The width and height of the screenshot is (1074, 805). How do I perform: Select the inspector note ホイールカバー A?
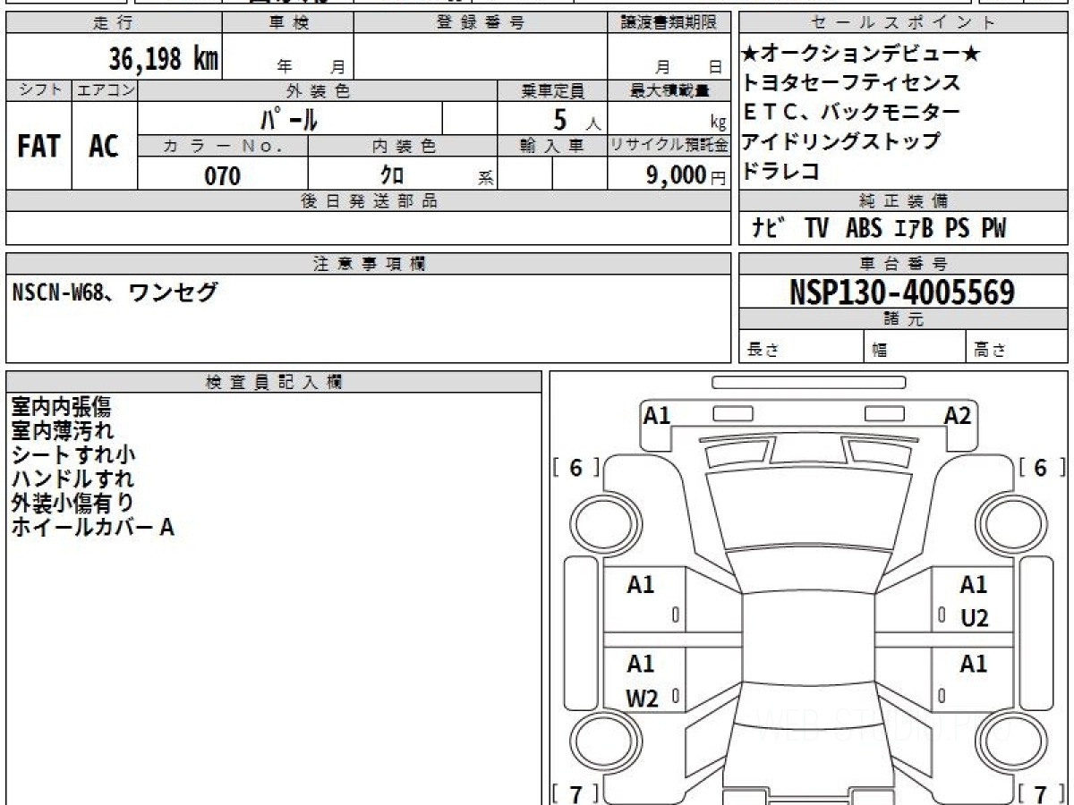tap(92, 528)
